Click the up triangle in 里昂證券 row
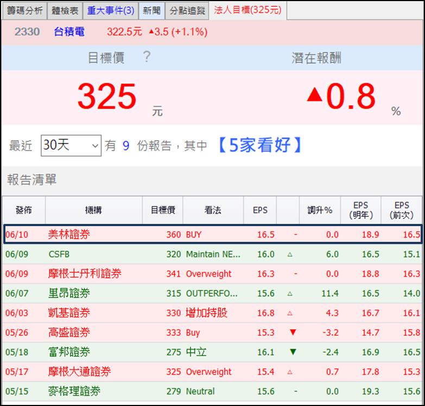425x406 pixels. pos(290,293)
